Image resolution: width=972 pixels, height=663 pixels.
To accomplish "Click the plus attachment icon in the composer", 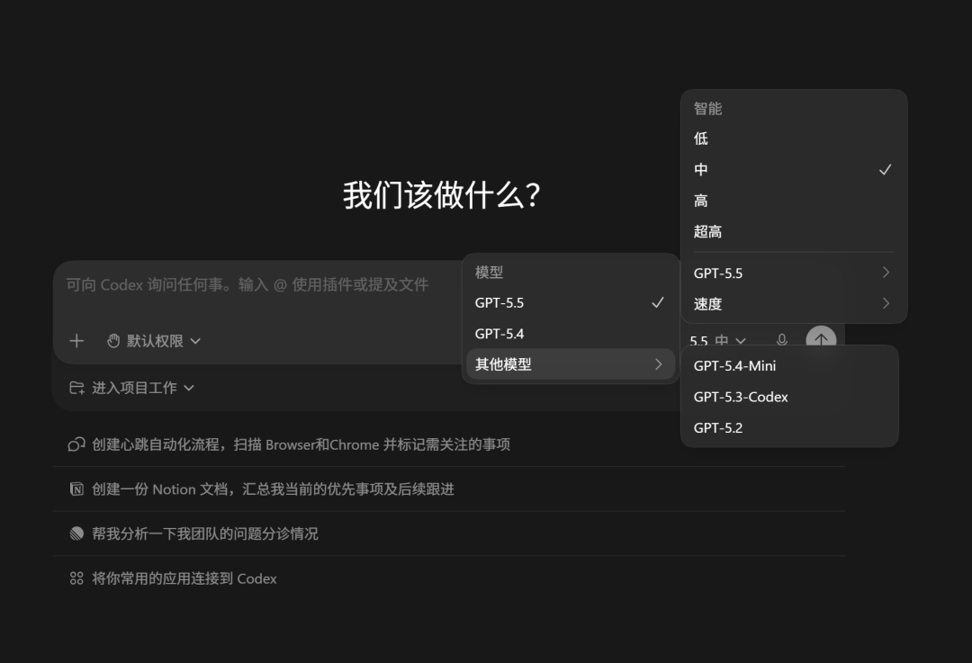I will [x=76, y=341].
